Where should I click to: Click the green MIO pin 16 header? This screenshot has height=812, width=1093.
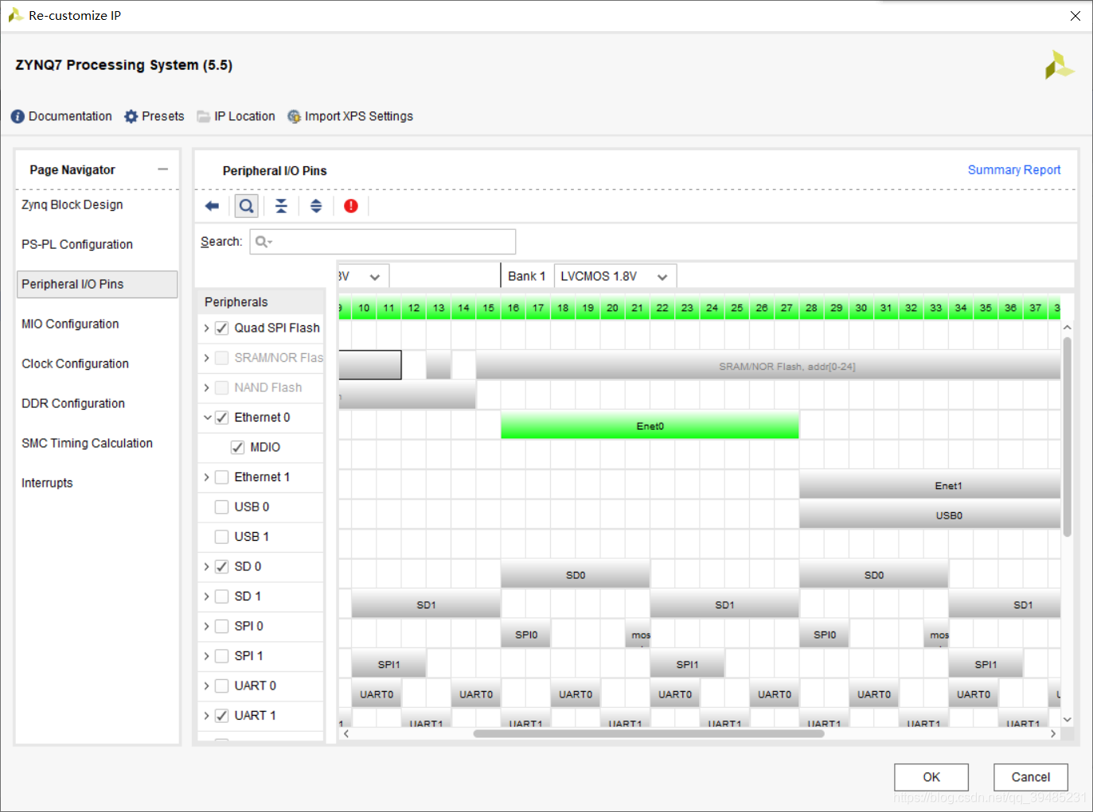[513, 308]
